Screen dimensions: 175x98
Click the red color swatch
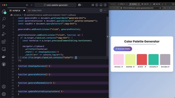pos(142,60)
